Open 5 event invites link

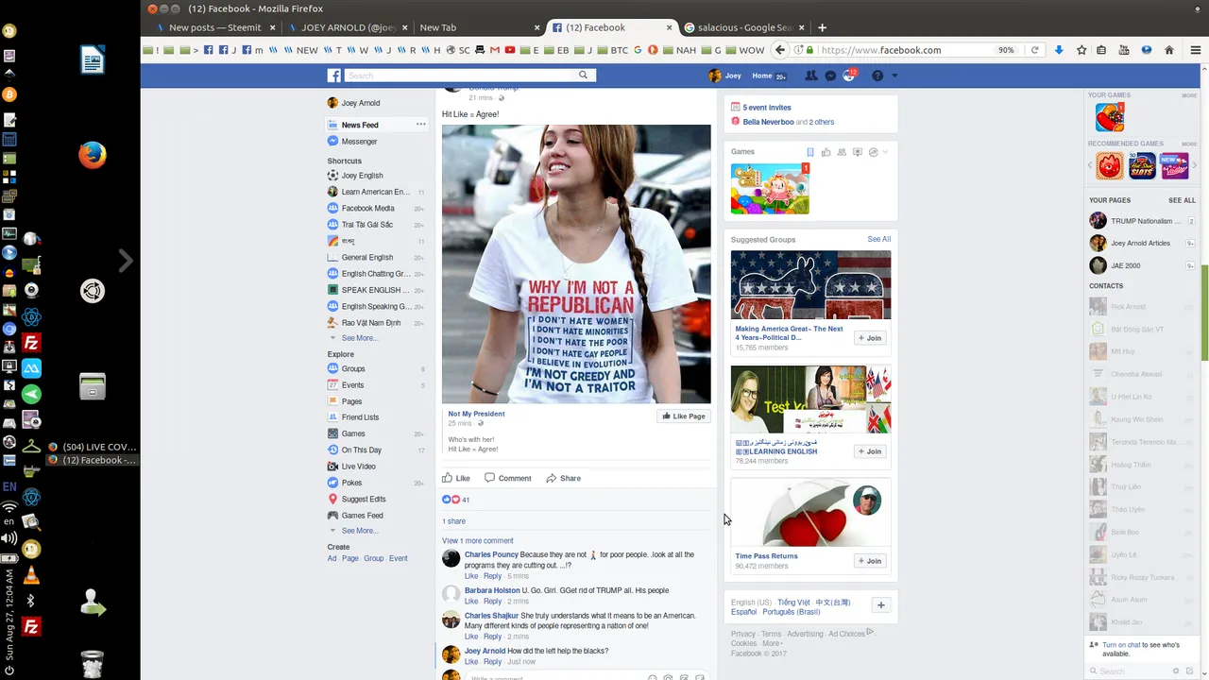(x=767, y=108)
